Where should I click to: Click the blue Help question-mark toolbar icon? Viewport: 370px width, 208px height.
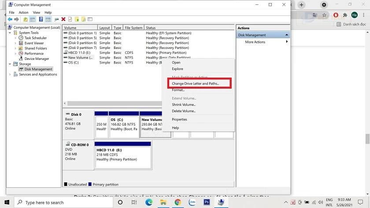click(41, 19)
